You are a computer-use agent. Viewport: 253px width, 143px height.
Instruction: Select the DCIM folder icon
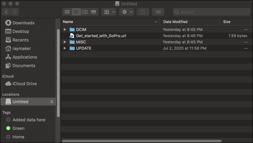72,29
